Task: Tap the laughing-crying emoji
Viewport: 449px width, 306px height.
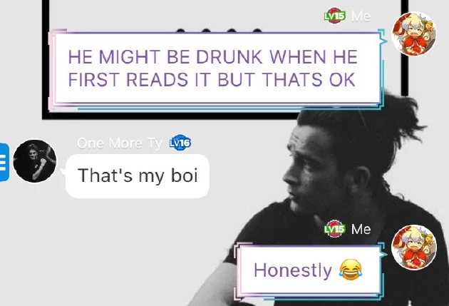Action: click(351, 270)
